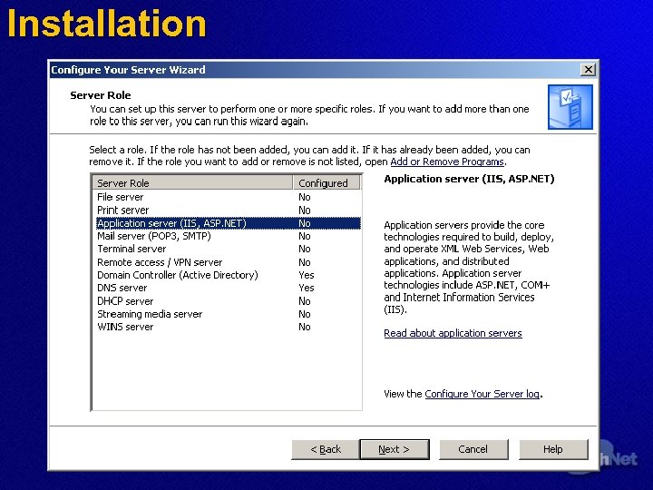
Task: Go back with the Back button
Action: [x=326, y=449]
